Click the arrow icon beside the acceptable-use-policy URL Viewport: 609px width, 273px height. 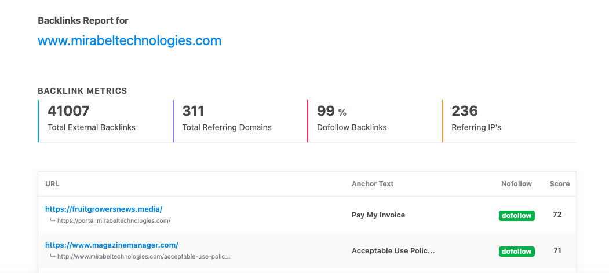coord(52,256)
